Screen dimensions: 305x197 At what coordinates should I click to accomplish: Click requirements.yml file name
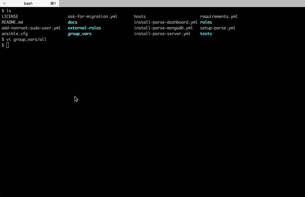pos(219,17)
